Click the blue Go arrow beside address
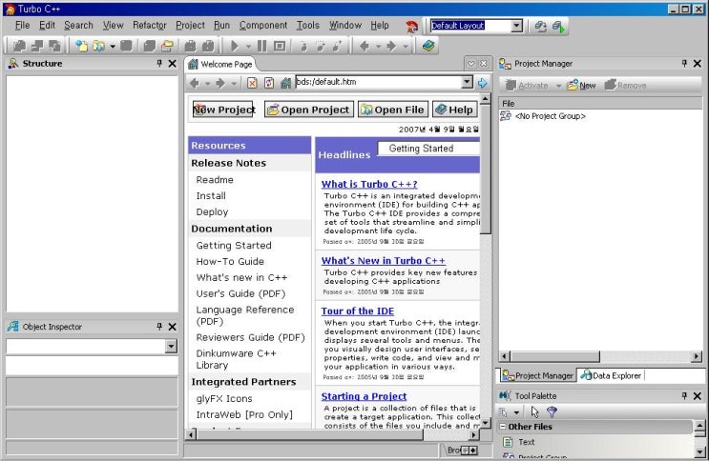 click(x=483, y=83)
